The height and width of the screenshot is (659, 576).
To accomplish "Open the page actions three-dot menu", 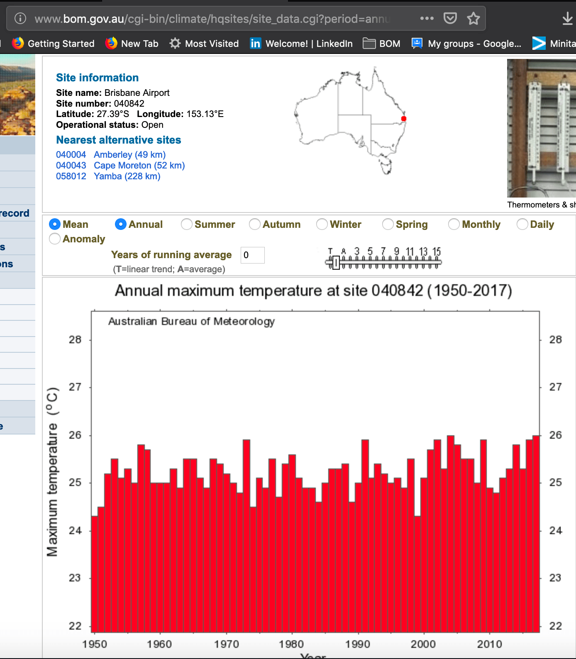I will pos(427,19).
